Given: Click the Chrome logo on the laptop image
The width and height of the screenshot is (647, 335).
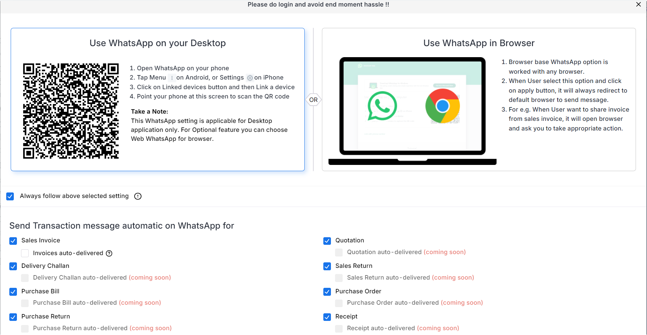Looking at the screenshot, I should point(442,106).
